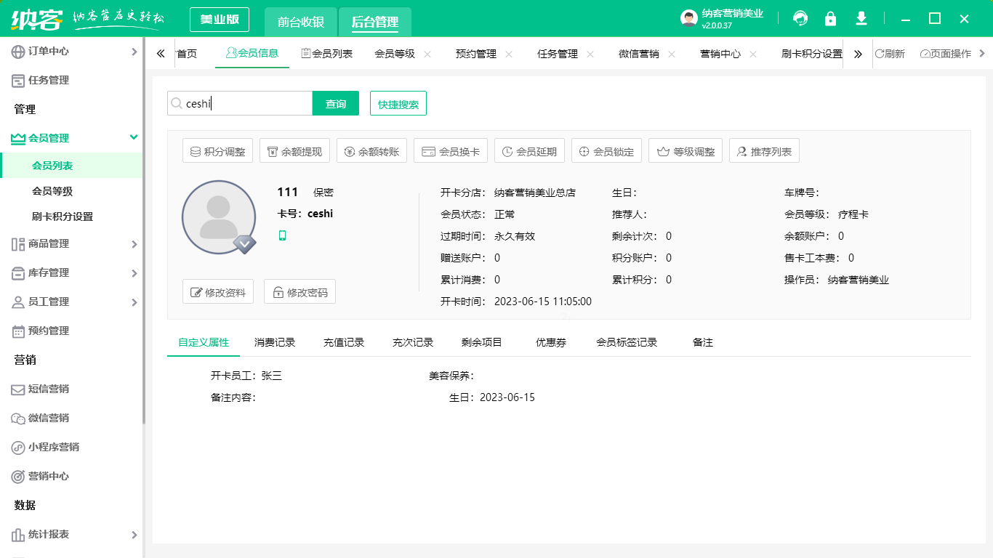The height and width of the screenshot is (558, 993).
Task: Open 修改资料 to edit member profile
Action: click(x=217, y=292)
